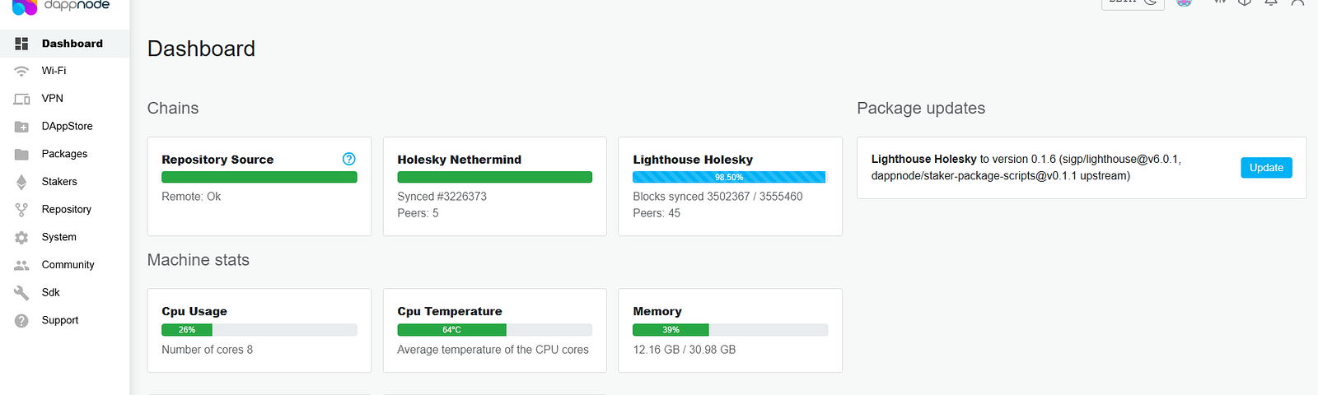Viewport: 1318px width, 395px height.
Task: Open the Holesky Nethermind chain card
Action: coord(494,186)
